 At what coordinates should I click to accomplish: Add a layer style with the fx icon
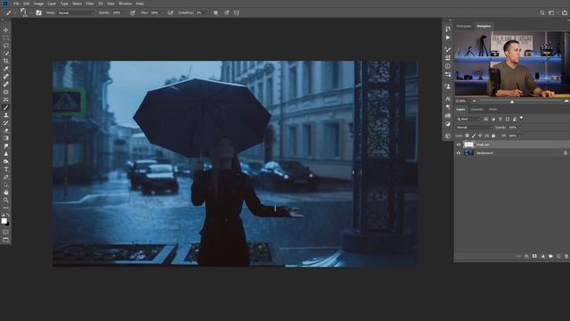click(526, 256)
